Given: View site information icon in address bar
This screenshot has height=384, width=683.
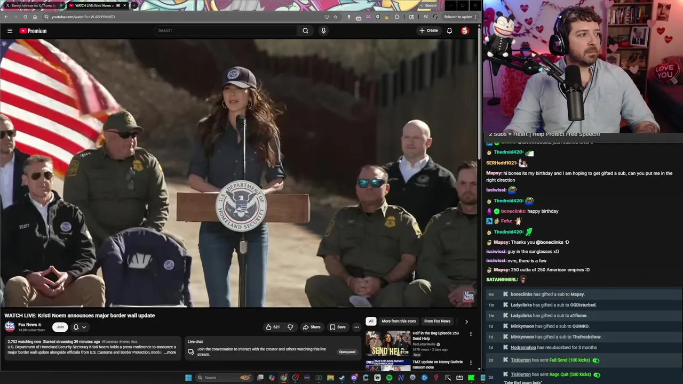Looking at the screenshot, I should tap(46, 17).
